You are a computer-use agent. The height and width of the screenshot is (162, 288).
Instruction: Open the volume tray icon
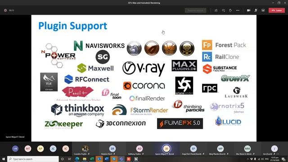[x=262, y=159]
